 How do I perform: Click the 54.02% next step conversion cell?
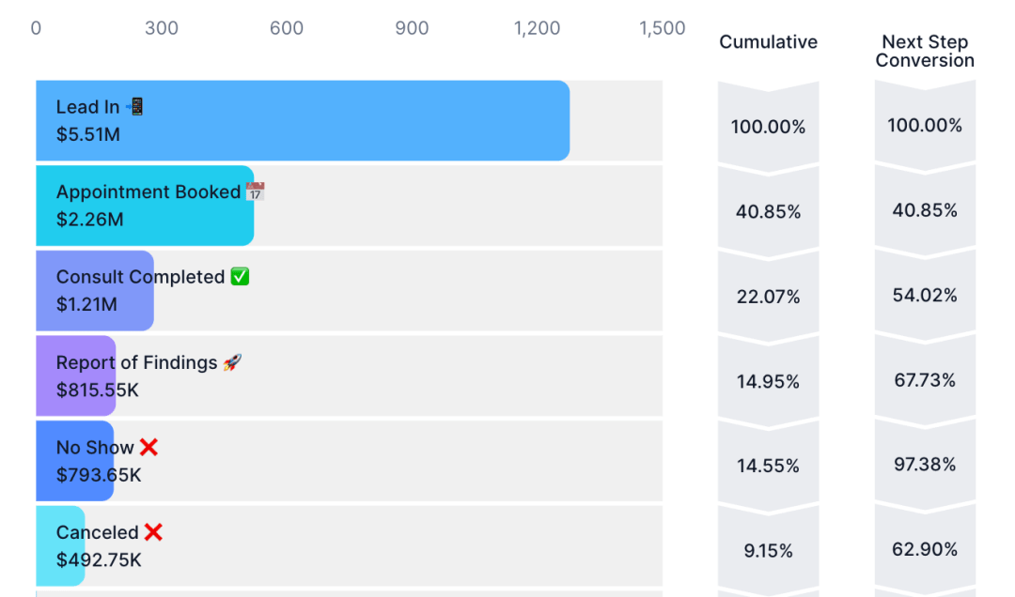tap(925, 295)
